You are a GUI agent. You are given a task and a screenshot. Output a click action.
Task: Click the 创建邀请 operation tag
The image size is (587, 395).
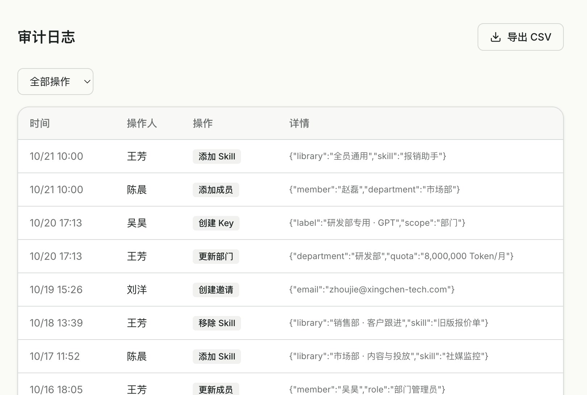click(216, 290)
